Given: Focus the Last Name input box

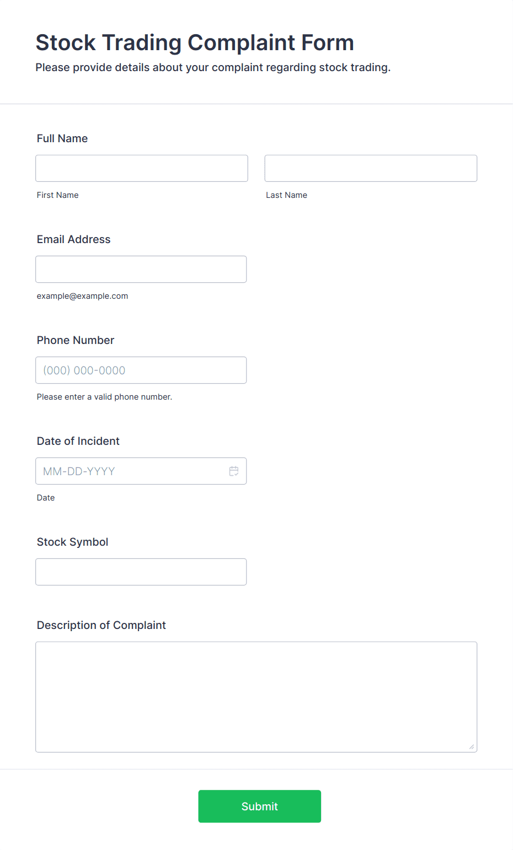Looking at the screenshot, I should point(371,168).
